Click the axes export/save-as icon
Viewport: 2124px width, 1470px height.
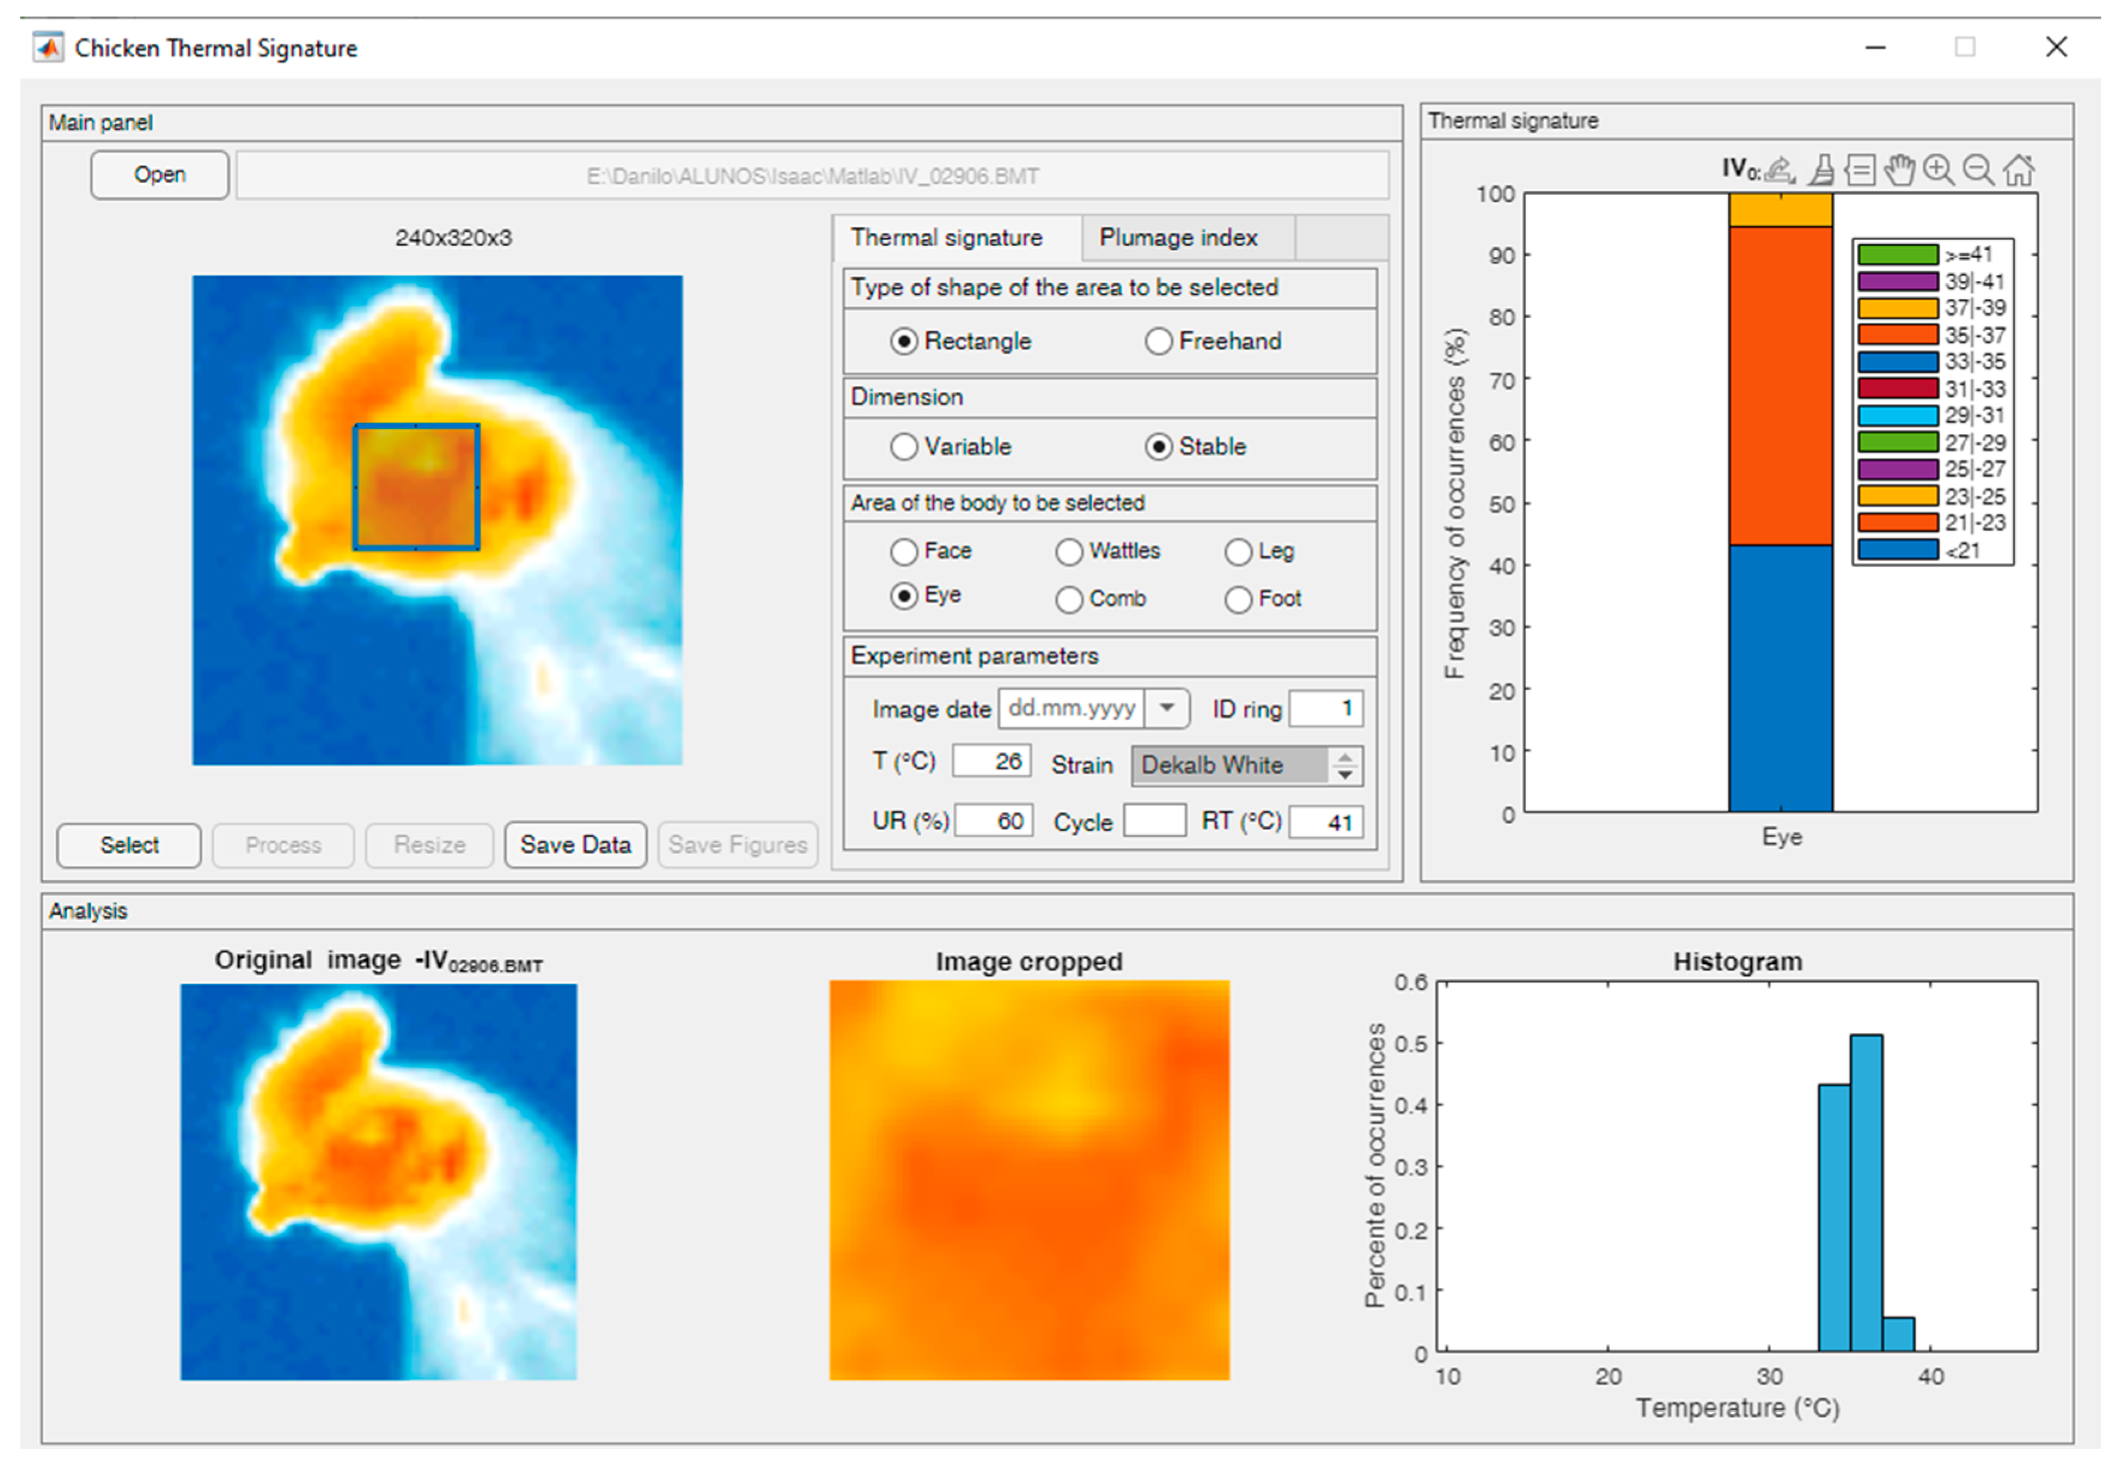(1781, 170)
